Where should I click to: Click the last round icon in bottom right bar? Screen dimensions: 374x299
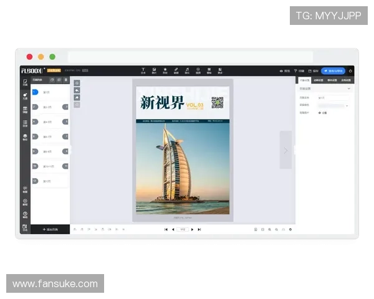coord(290,229)
